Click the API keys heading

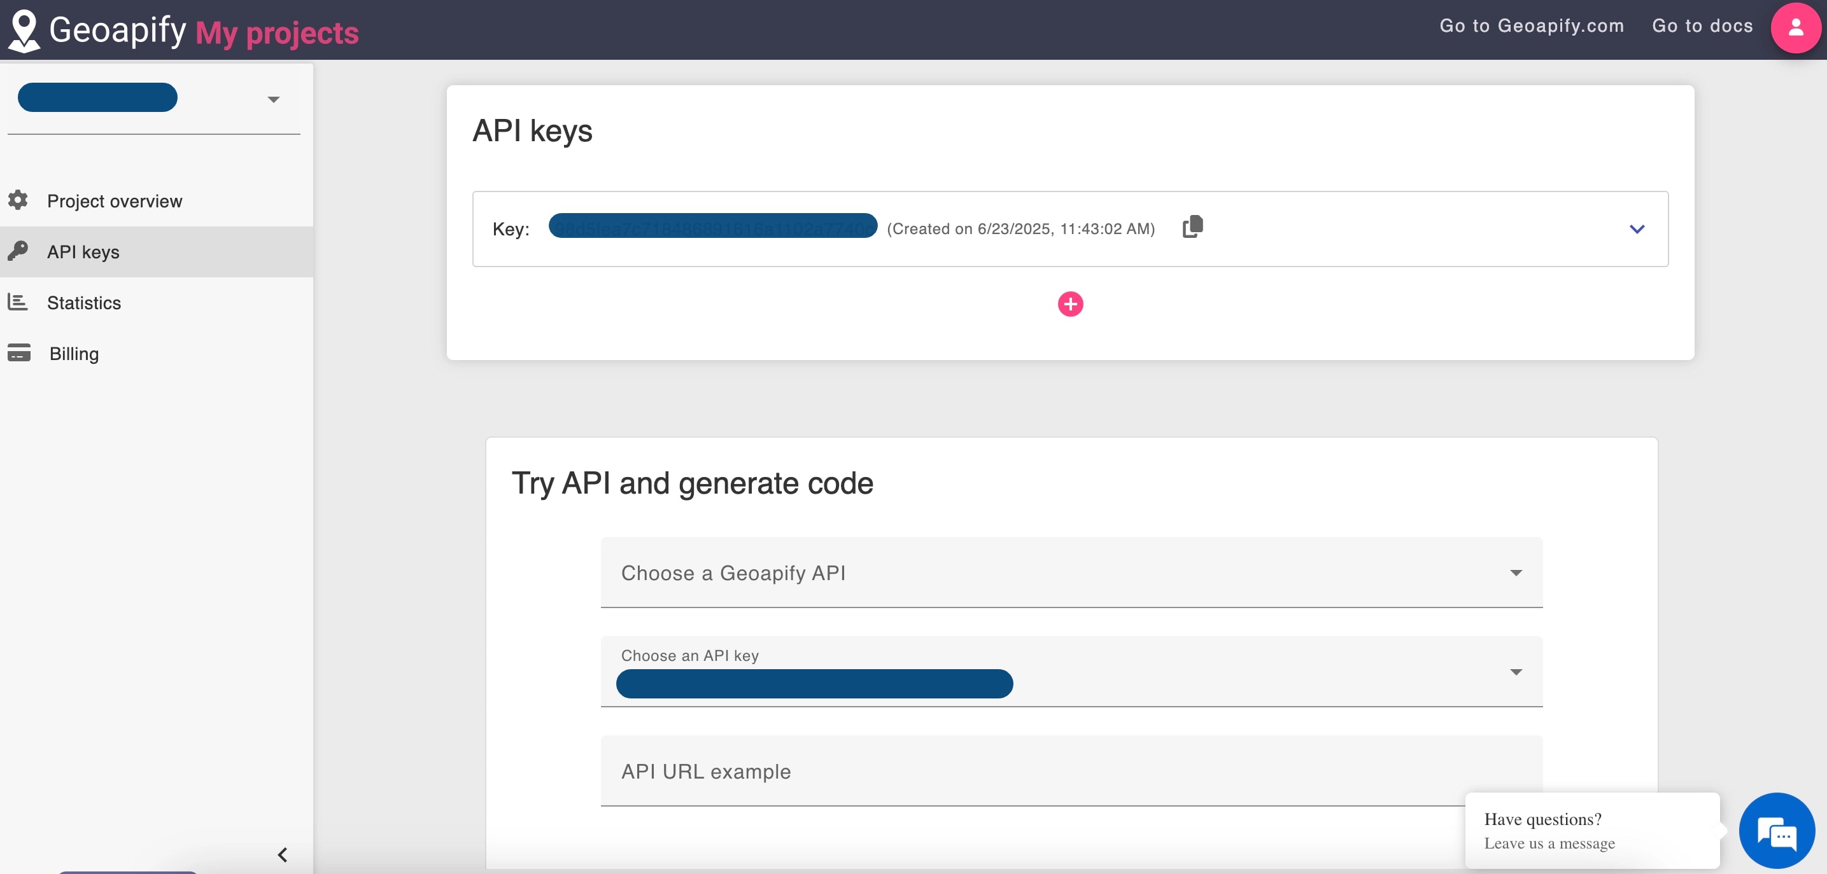[x=532, y=131]
